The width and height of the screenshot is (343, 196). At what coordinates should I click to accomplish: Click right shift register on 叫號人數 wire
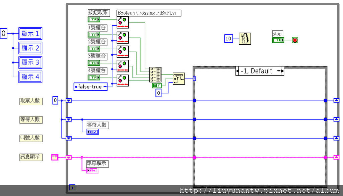click(x=336, y=138)
